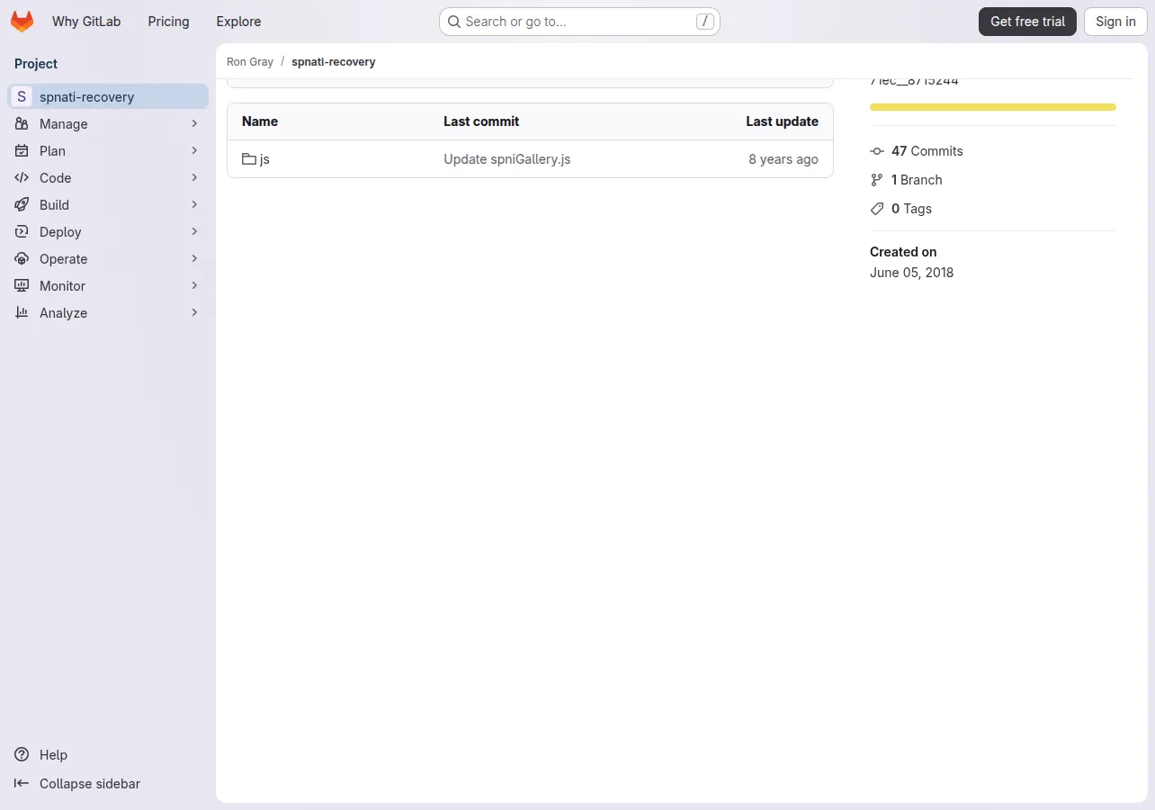The width and height of the screenshot is (1155, 810).
Task: Select spnati-recovery in the sidebar
Action: [x=108, y=96]
